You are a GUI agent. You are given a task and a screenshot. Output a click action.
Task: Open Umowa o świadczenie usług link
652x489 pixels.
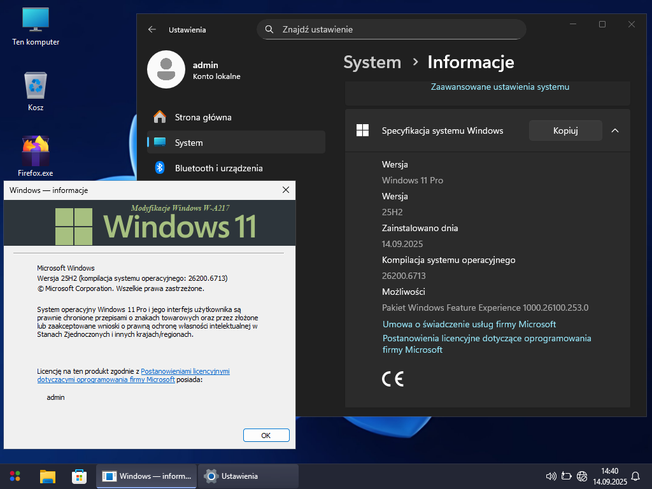pos(469,324)
